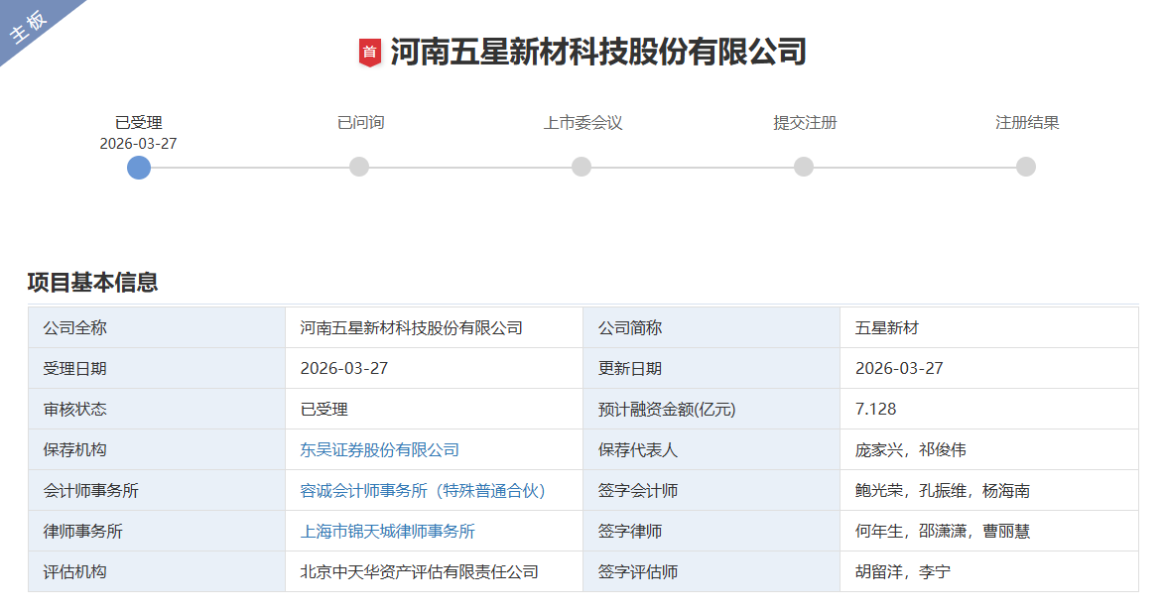
Task: Click the 项目基本信息 section heading
Action: coord(92,283)
